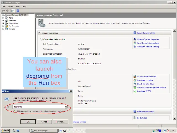Open the View Network Connections link
This screenshot has height=133, width=177.
148,43
